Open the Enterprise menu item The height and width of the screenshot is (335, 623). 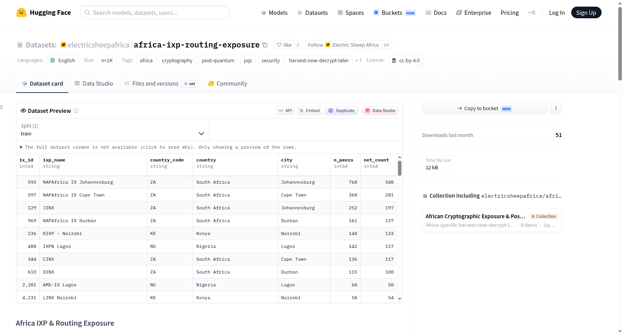[473, 12]
